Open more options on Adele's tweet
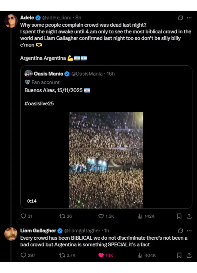The image size is (197, 273). click(189, 18)
